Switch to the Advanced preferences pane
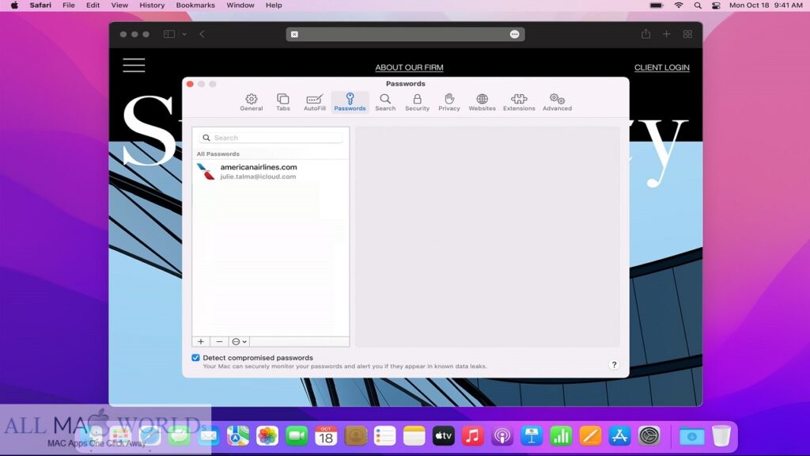The width and height of the screenshot is (810, 456). 557,102
